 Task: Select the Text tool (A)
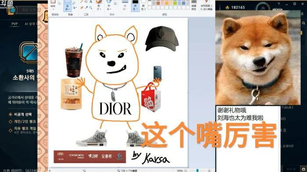[x=91, y=2]
